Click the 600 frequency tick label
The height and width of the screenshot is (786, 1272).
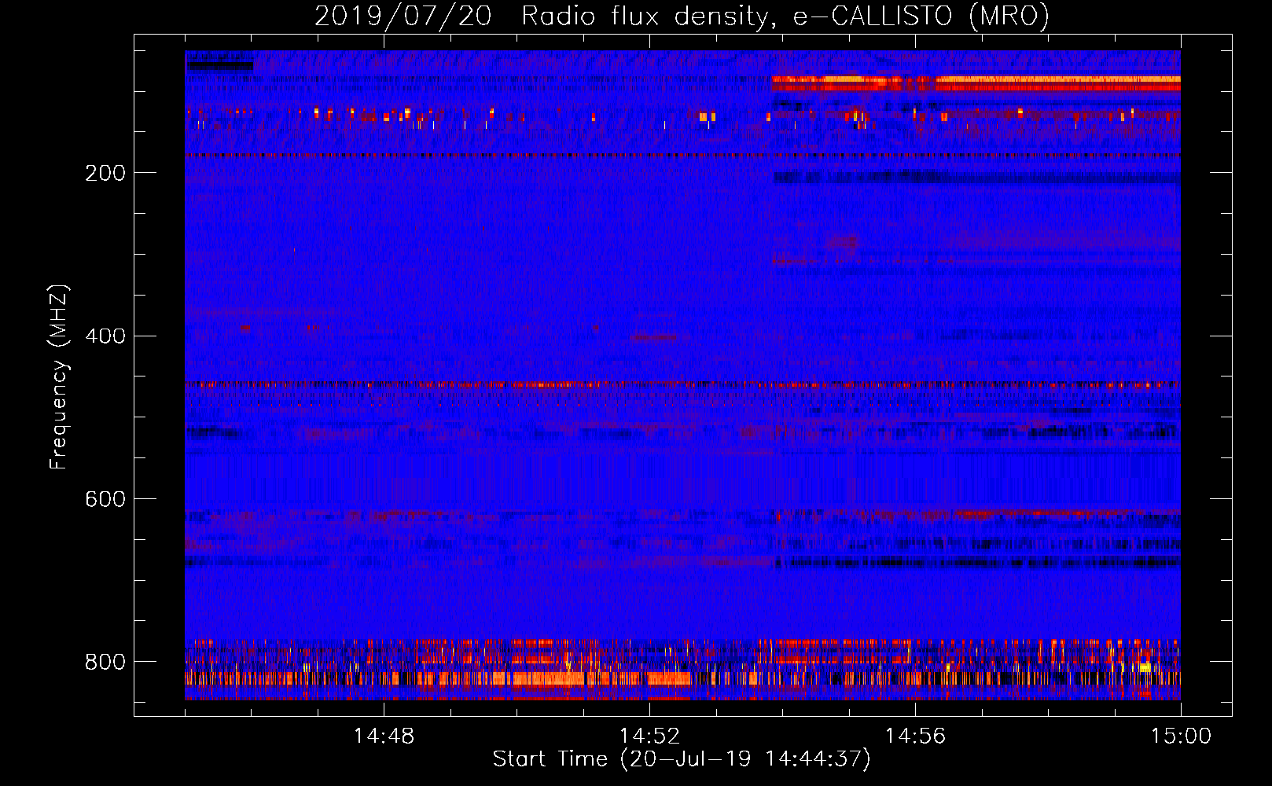[x=105, y=500]
